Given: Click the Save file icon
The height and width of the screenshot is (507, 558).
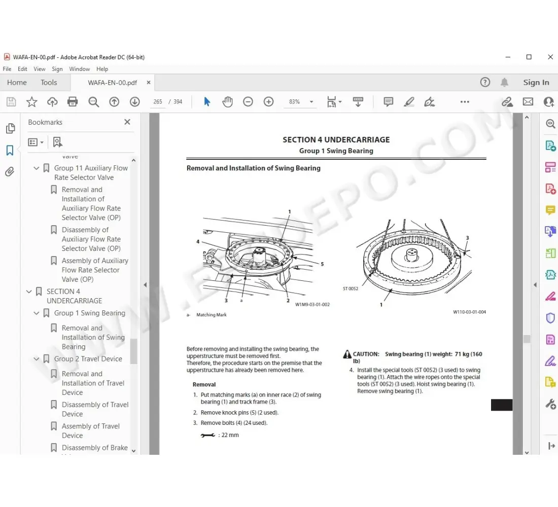Looking at the screenshot, I should click(11, 102).
